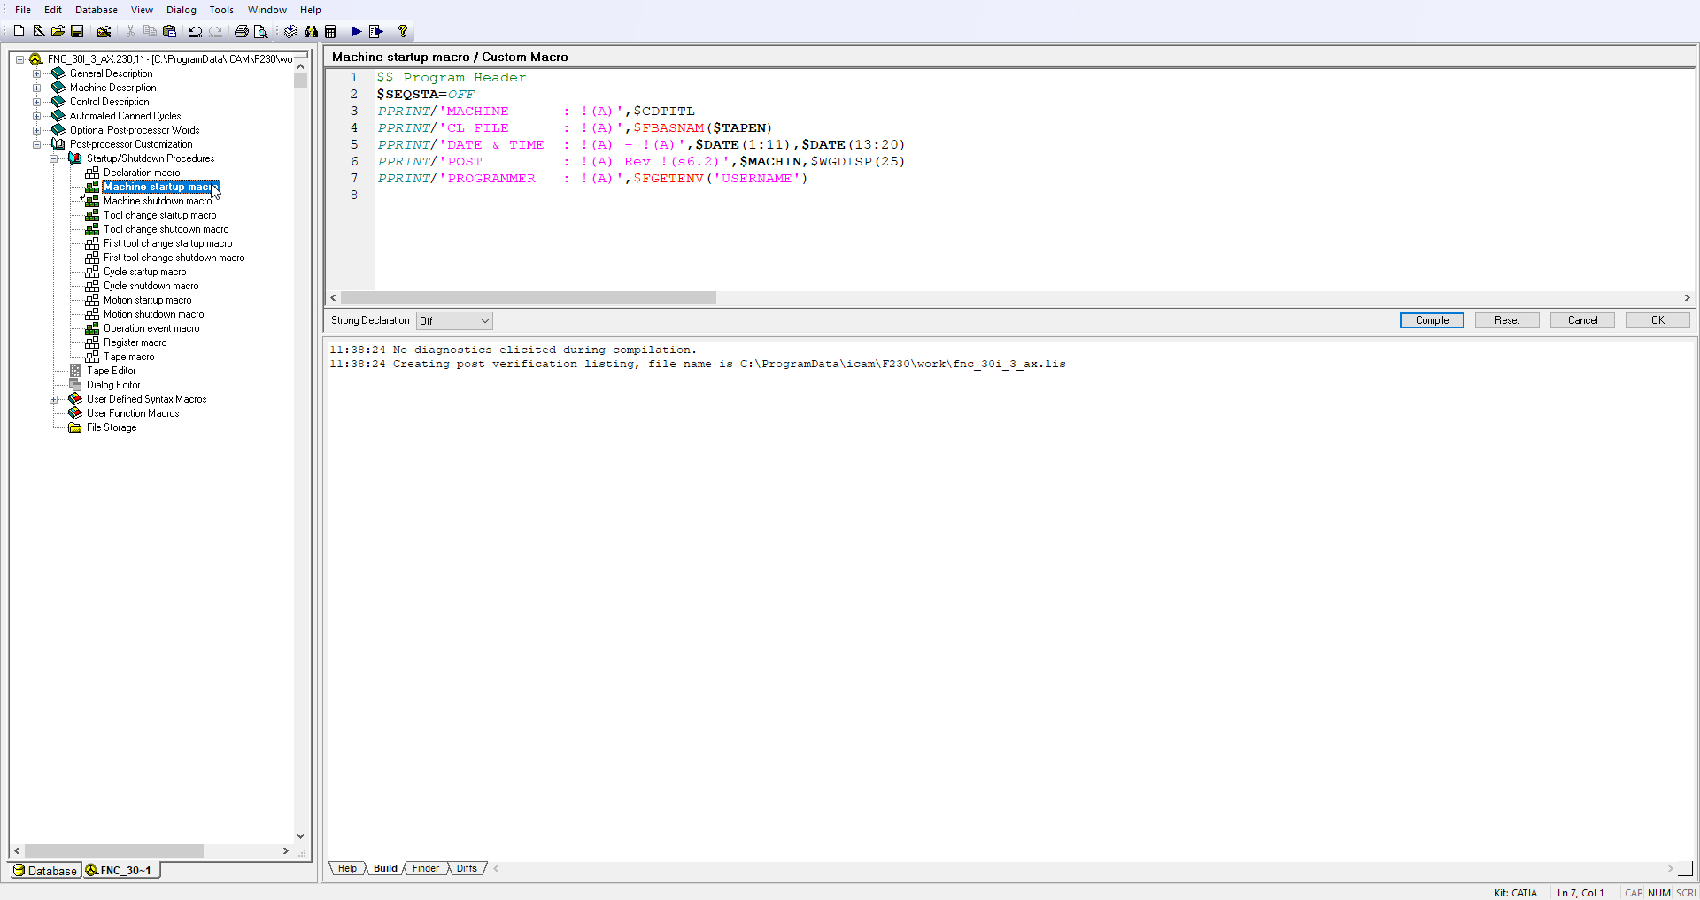Open a file with the folder icon
1700x900 pixels.
click(58, 31)
